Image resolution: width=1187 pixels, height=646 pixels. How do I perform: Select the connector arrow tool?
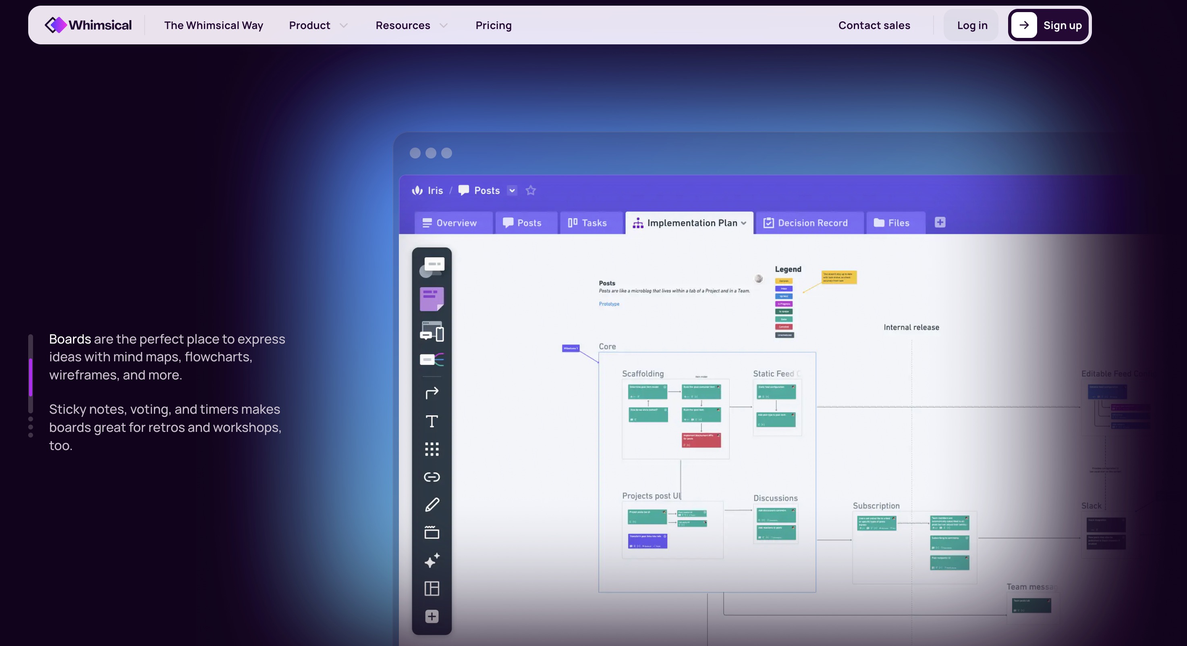432,393
